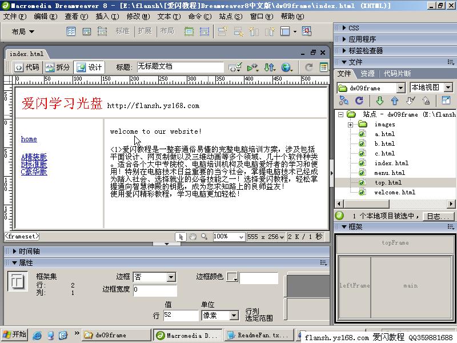Viewport: 457px width, 343px height.
Task: Click the Insert Div Tag icon
Action: pos(87,31)
